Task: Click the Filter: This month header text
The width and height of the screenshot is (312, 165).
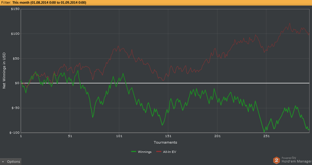Action: tap(44, 3)
